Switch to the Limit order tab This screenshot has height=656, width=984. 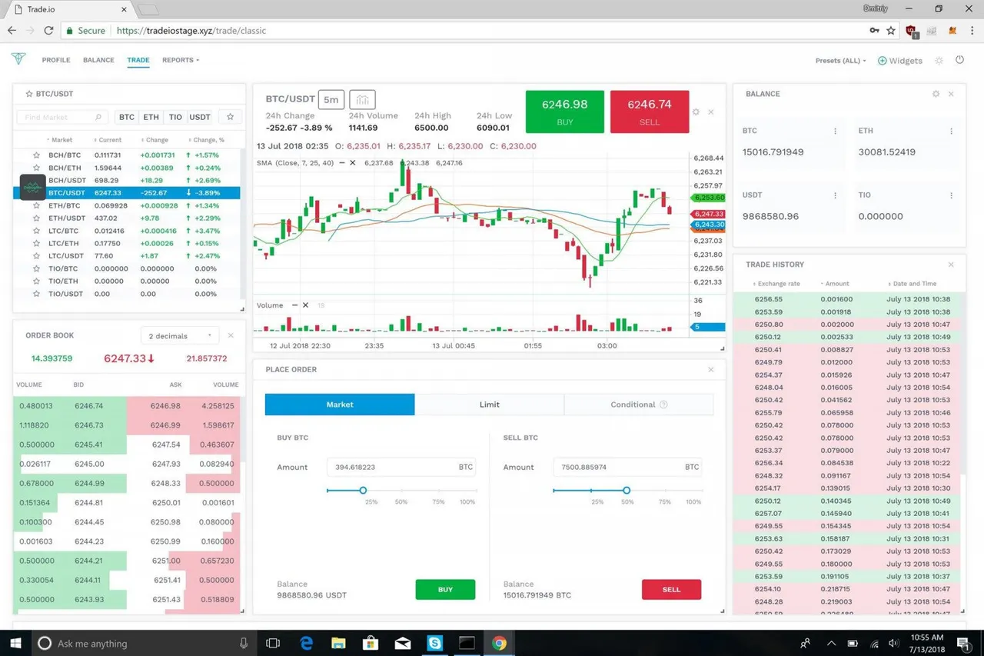(489, 405)
